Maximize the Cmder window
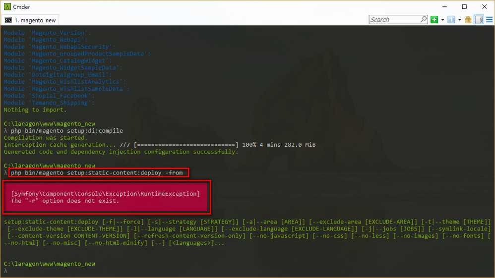This screenshot has width=495, height=278. click(464, 7)
